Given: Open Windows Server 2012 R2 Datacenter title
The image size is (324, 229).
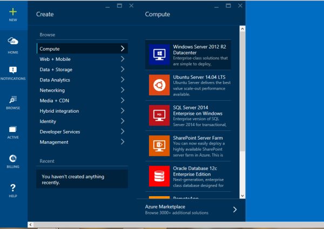Looking at the screenshot, I should tap(200, 50).
